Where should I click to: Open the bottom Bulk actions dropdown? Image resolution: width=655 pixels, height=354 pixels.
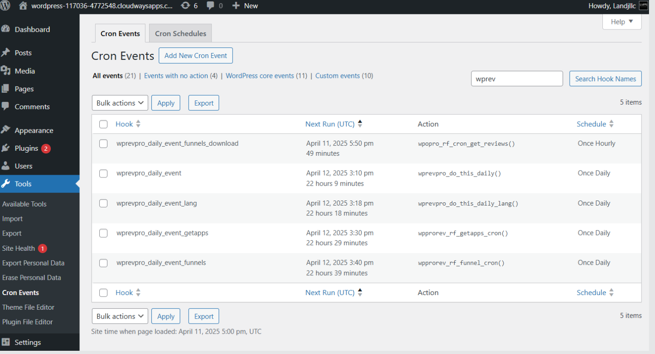tap(120, 316)
